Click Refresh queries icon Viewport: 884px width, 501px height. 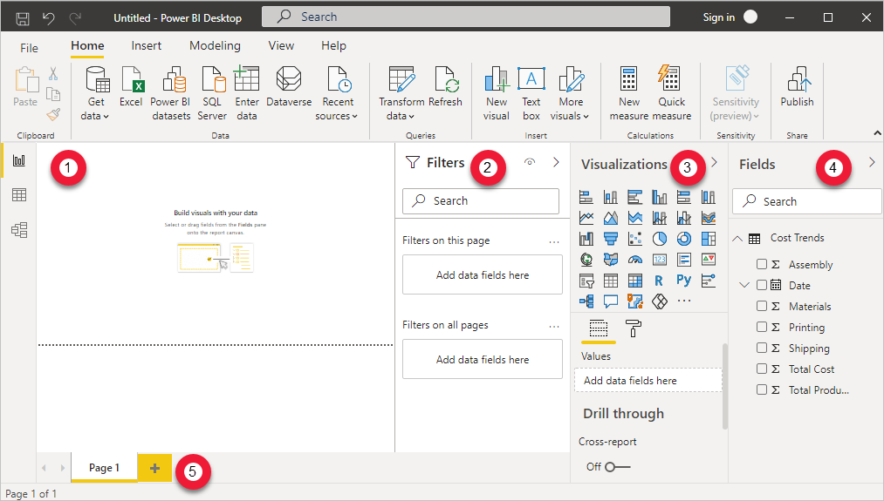tap(445, 78)
